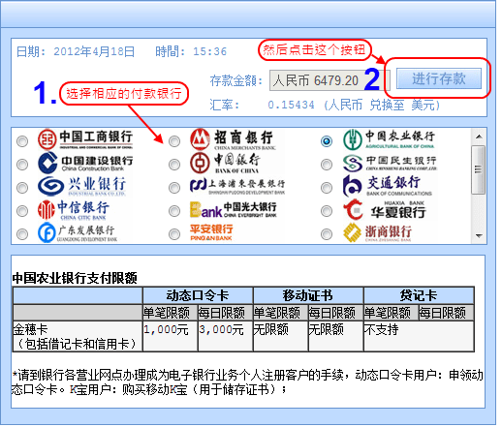This screenshot has height=427, width=502.
Task: Click the Ping An Bank logo
Action: coord(211,232)
